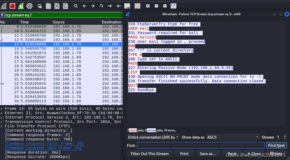Viewport: 290px width, 160px height.
Task: Click the Go to specified packet icon
Action: click(x=101, y=6)
